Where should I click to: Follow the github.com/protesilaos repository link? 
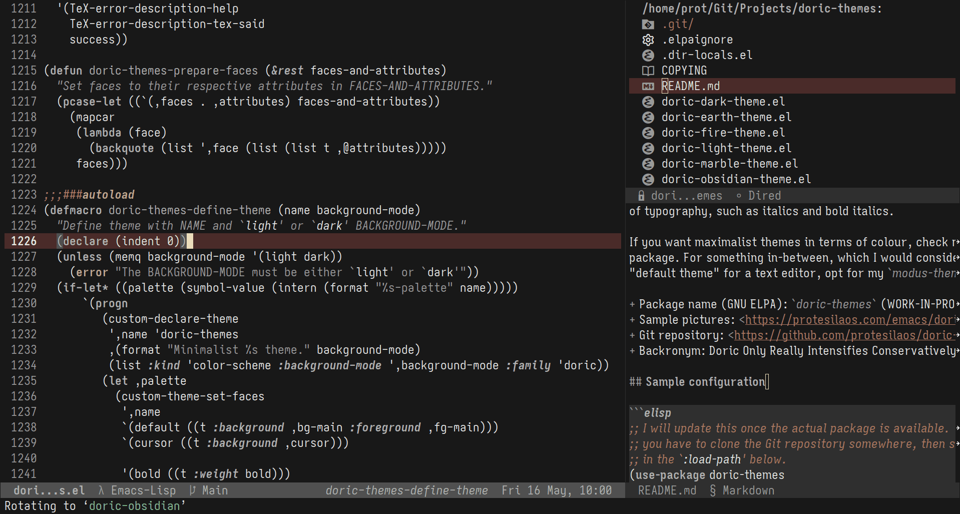(x=845, y=335)
